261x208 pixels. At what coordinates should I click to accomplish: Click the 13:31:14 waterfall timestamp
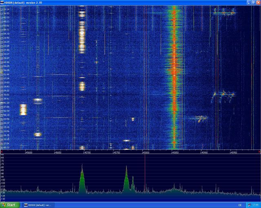click(4, 9)
